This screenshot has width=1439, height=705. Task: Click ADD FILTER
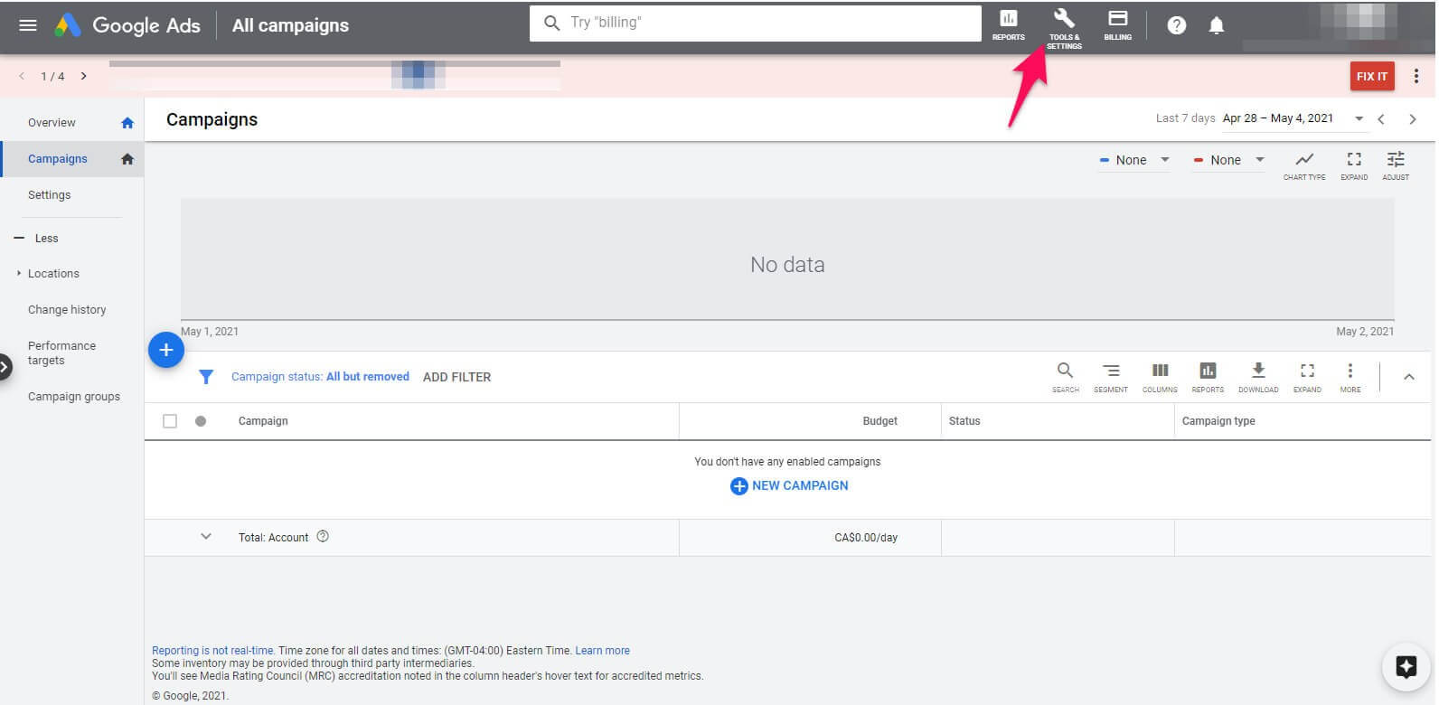pos(456,377)
